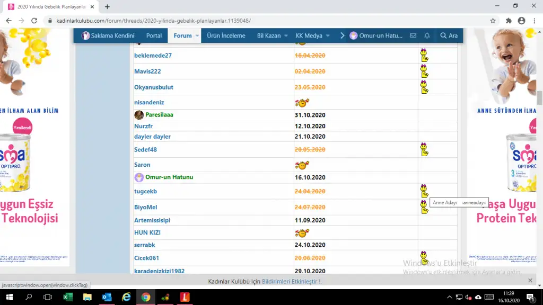The height and width of the screenshot is (305, 543).
Task: Expand the KK Medya dropdown menu
Action: point(327,35)
